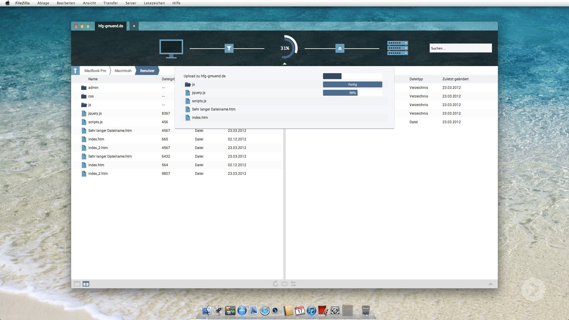The width and height of the screenshot is (569, 320).
Task: Enable single-pane view in the status bar
Action: (77, 284)
